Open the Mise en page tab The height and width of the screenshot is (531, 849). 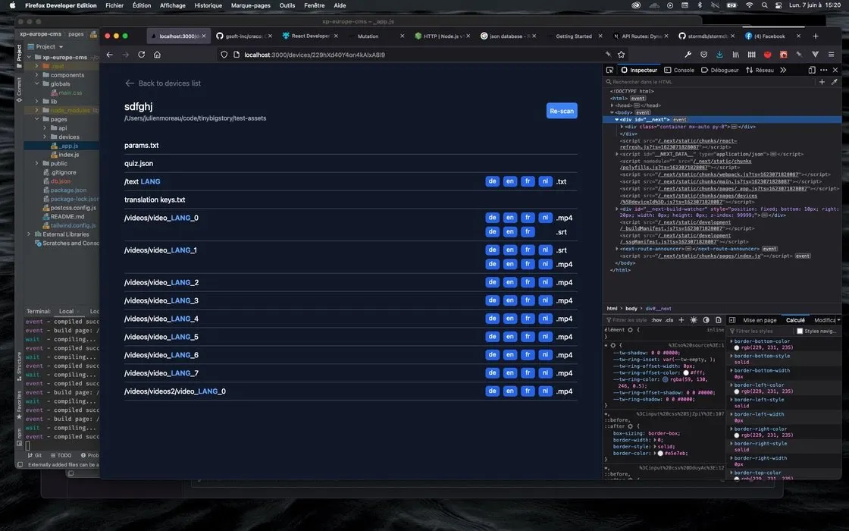760,320
